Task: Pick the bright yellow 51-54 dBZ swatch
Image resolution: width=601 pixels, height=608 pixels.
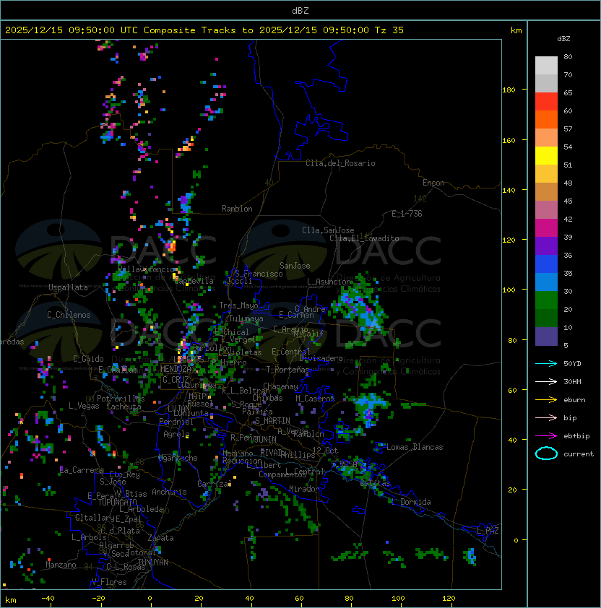Action: point(546,155)
